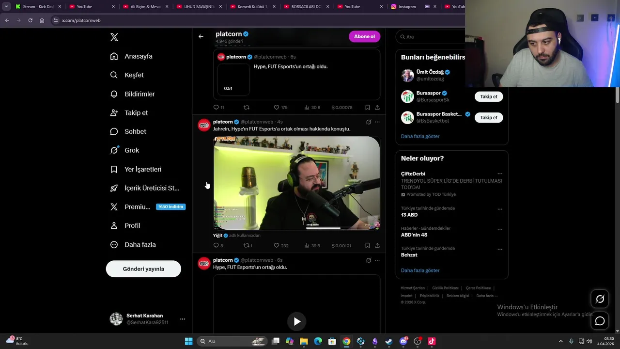Open options for Behzat trend
Image resolution: width=620 pixels, height=349 pixels.
coord(500,249)
